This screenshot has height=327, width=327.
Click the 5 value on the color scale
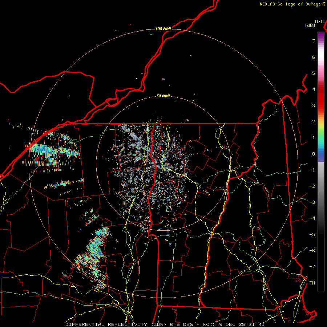pyautogui.click(x=314, y=73)
